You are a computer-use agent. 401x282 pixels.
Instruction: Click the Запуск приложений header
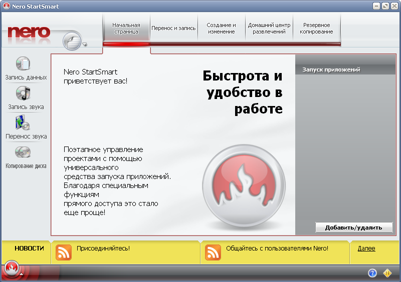331,69
